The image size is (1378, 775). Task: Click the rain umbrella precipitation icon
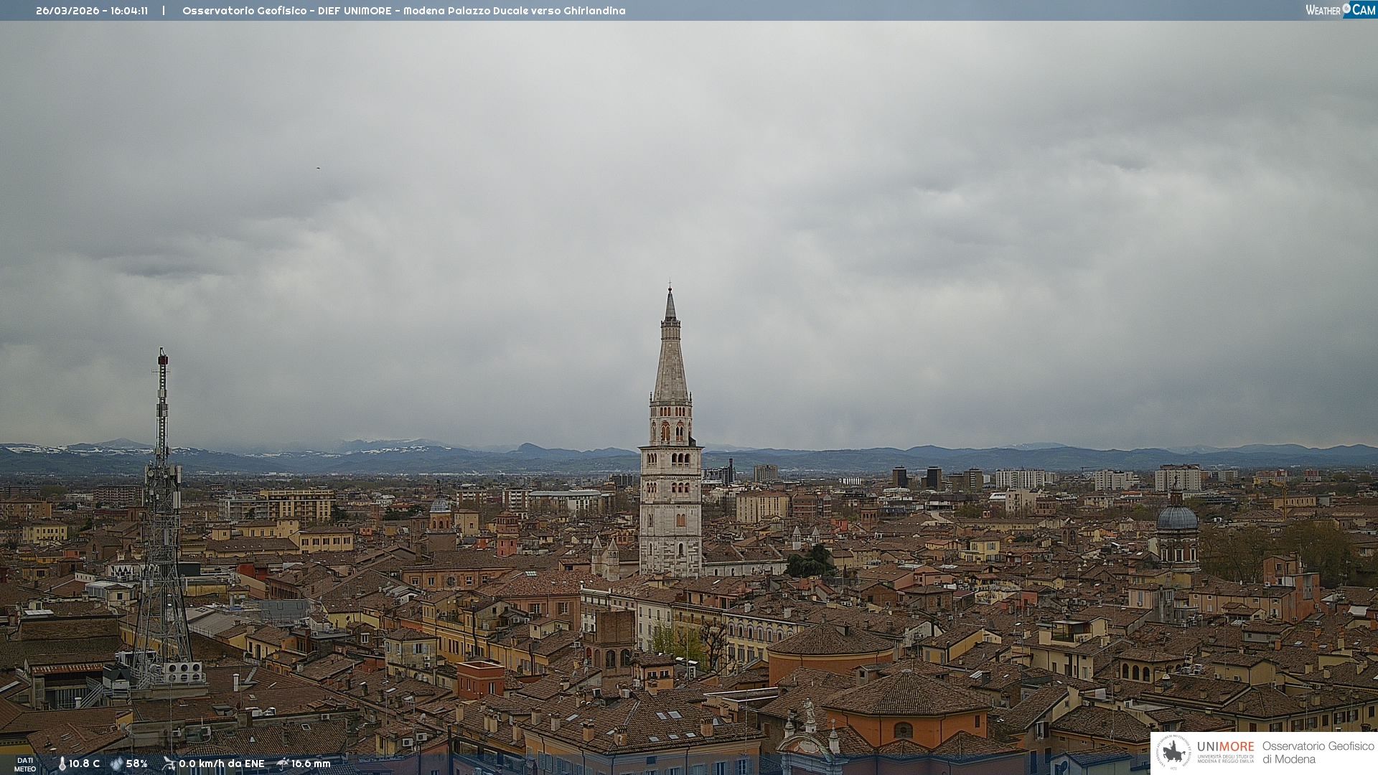coord(282,764)
